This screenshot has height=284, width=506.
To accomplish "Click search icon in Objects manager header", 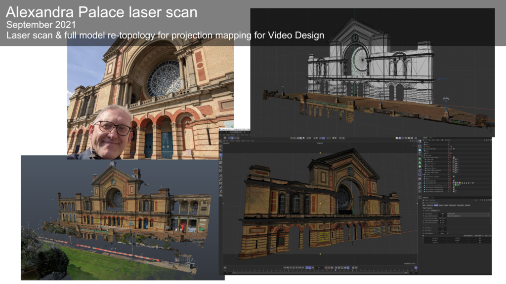I will [484, 140].
